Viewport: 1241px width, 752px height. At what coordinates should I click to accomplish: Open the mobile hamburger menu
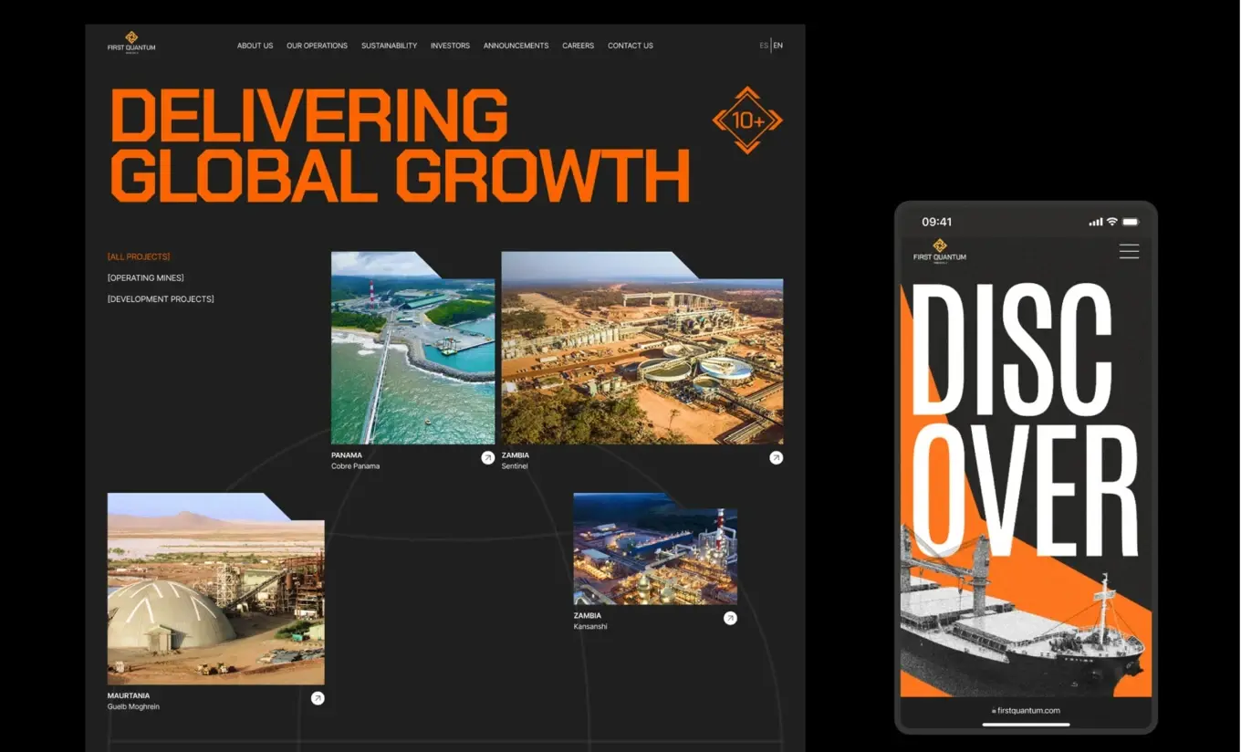pos(1129,252)
